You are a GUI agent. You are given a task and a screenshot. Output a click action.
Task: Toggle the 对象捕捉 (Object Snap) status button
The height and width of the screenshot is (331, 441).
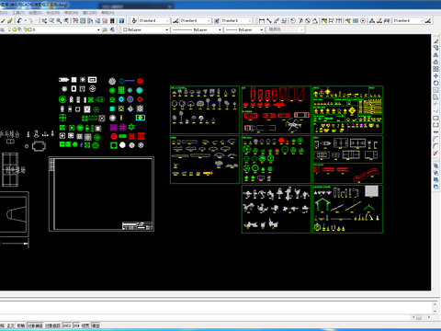point(35,325)
